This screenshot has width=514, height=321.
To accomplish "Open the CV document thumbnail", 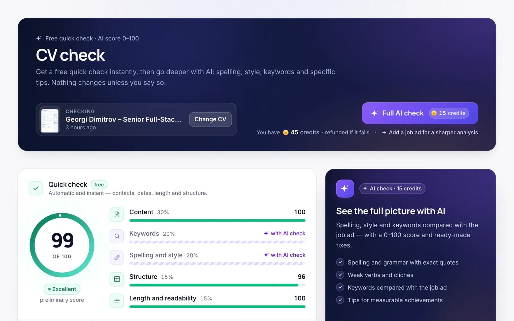I will [50, 120].
